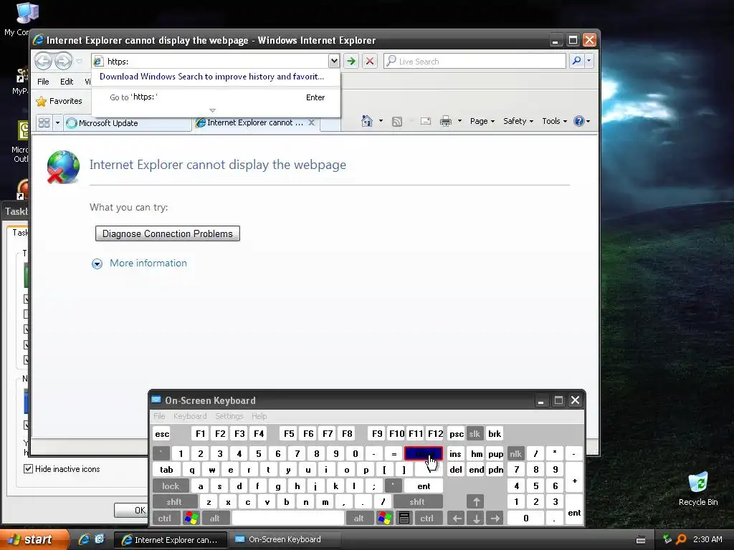Screen dimensions: 734x550
Task: Expand the address bar history dropdown
Action: [334, 61]
